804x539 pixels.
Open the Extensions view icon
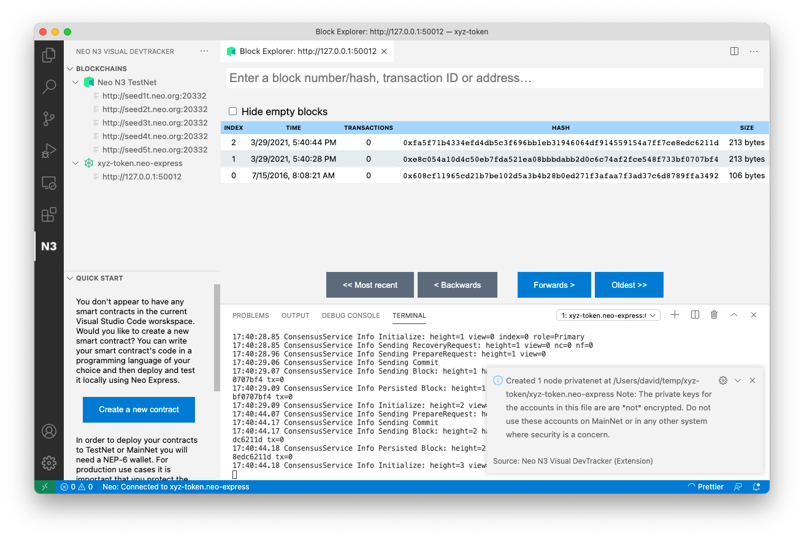click(49, 214)
